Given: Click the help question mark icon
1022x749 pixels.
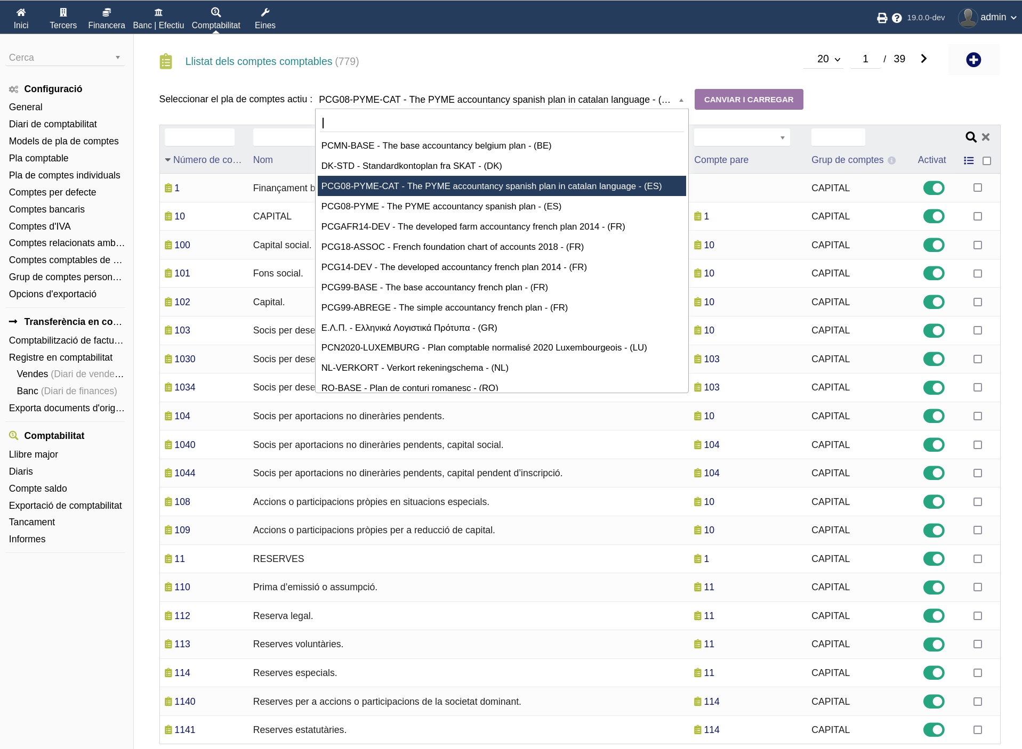Looking at the screenshot, I should point(897,18).
